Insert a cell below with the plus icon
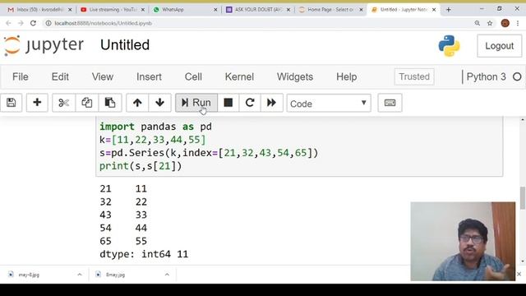526x296 pixels. point(37,103)
